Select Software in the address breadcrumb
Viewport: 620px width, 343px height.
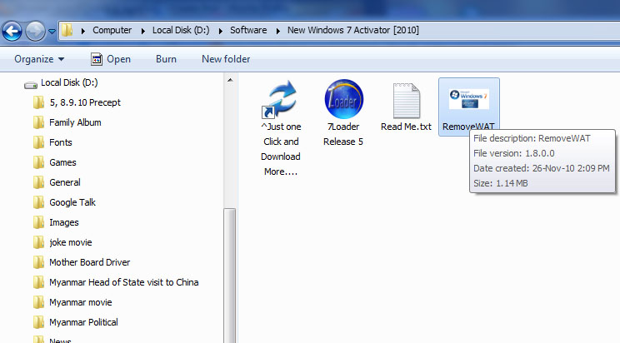[x=248, y=31]
